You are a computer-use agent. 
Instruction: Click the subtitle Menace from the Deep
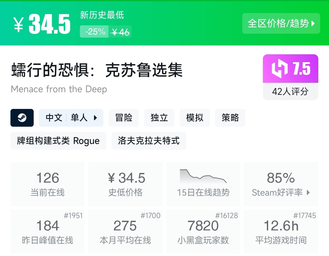(x=59, y=89)
